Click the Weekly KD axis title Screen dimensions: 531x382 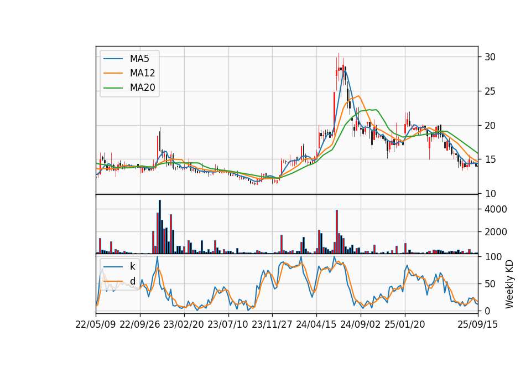pyautogui.click(x=509, y=285)
